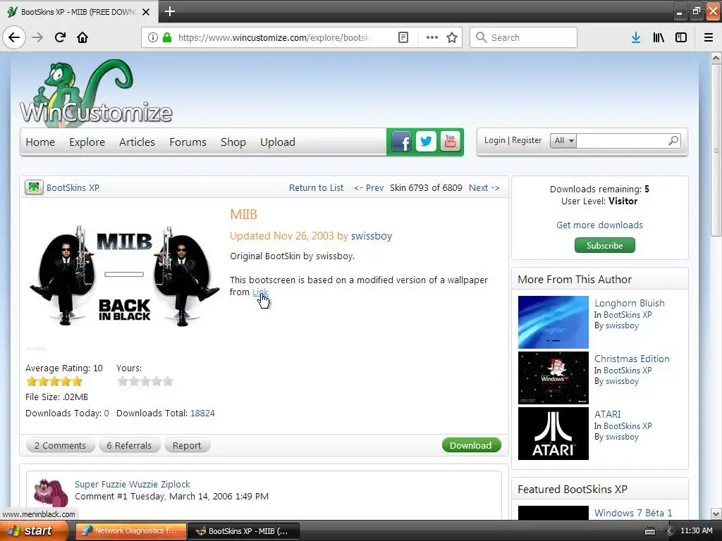Screen dimensions: 722x541
Task: Open Super Fuzzie Wuzzie Ziplock profile
Action: (132, 484)
